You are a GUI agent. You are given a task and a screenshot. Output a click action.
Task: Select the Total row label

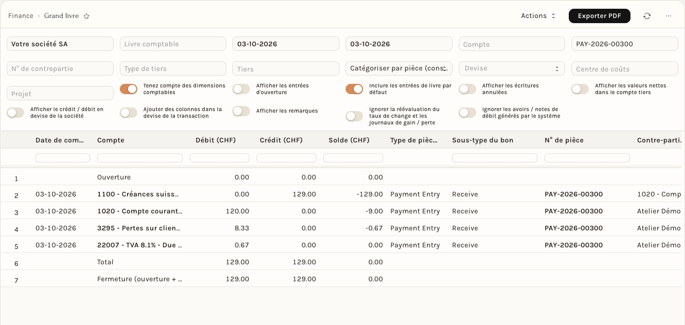pos(105,262)
